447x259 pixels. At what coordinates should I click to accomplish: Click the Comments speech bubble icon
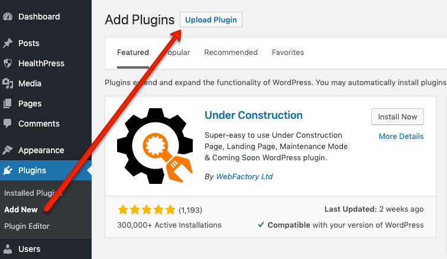click(8, 124)
